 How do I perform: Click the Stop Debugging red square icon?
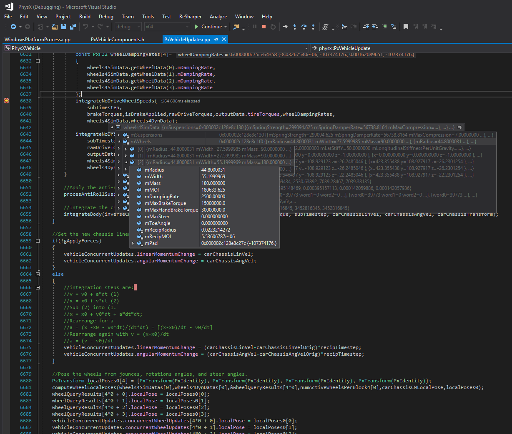pyautogui.click(x=264, y=27)
